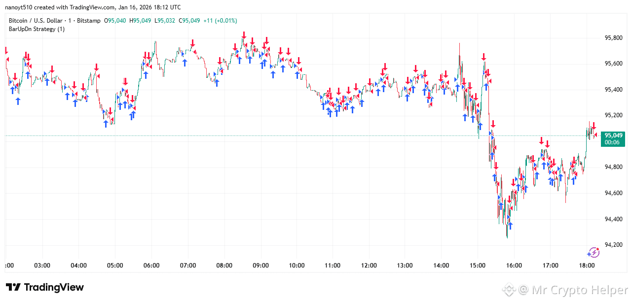Click the 11:00 time axis label
Viewport: 632px width, 302px height.
333,265
